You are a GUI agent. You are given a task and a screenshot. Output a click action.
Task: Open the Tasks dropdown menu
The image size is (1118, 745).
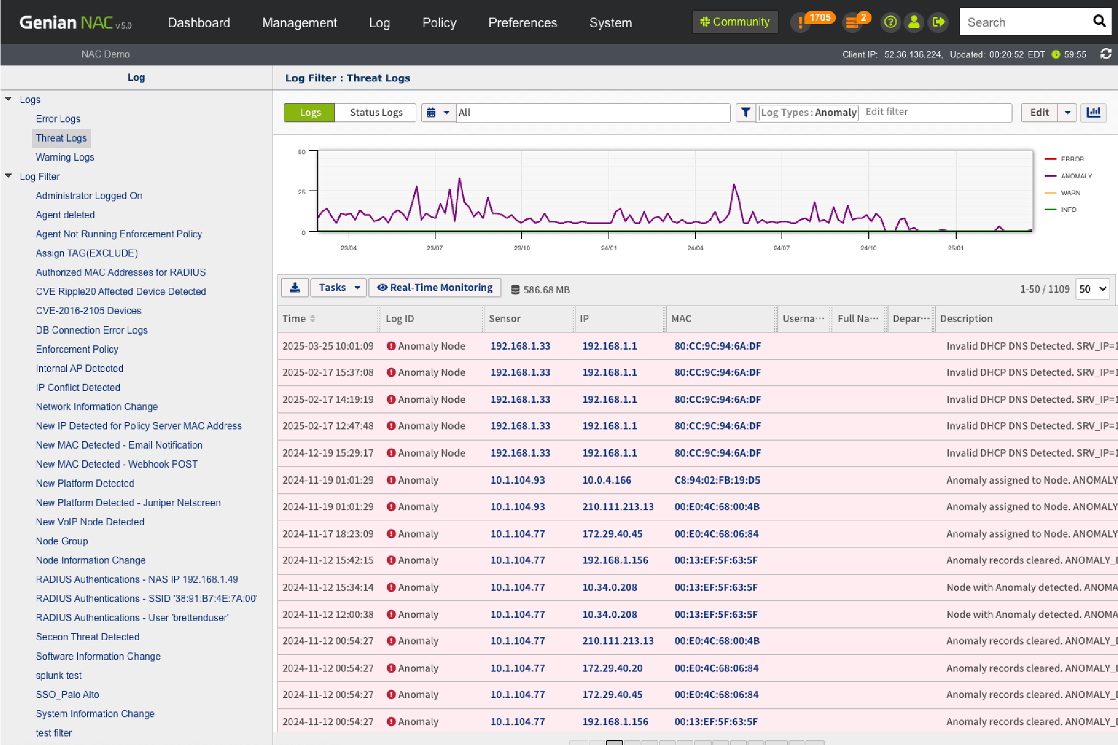coord(339,288)
